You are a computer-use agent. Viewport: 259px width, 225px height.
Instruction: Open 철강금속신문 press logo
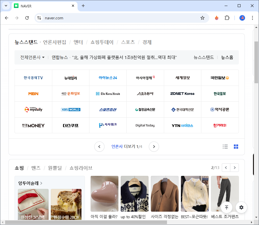tap(145, 110)
